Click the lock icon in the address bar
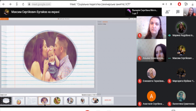This screenshot has width=196, height=111. click(29, 4)
